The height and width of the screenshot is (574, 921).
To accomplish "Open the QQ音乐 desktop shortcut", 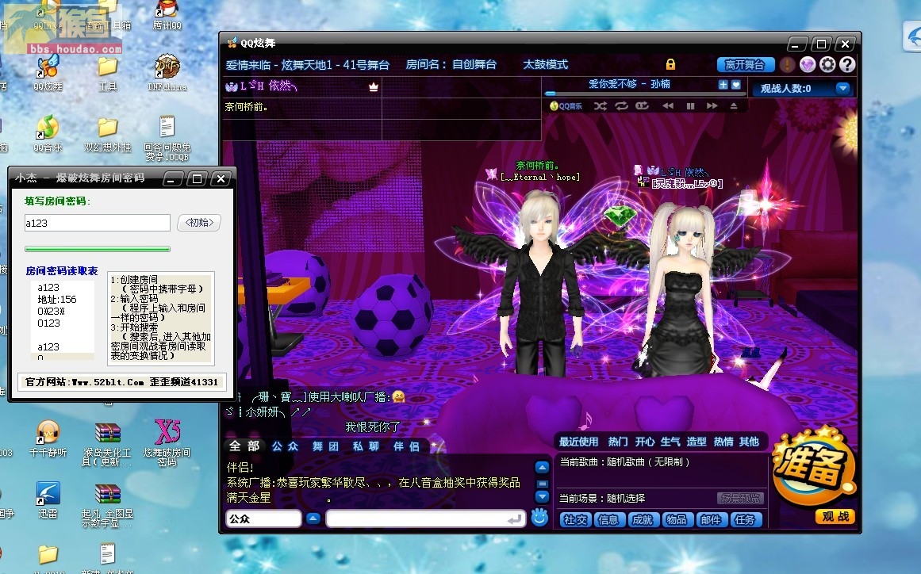I will [x=48, y=133].
